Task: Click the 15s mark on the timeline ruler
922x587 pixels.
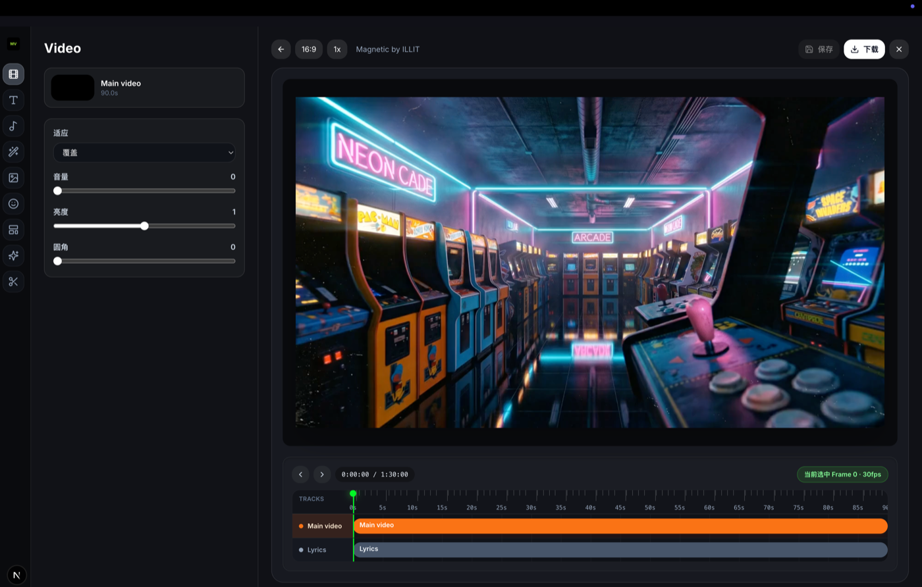Action: tap(442, 508)
